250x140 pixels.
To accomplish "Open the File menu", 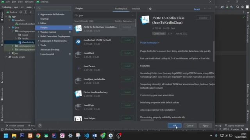I will [8, 2].
